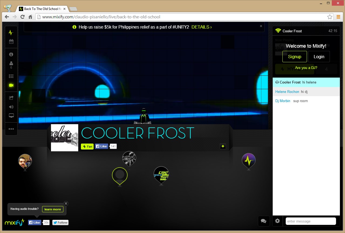Expand DJ info with the green plus button
The width and height of the screenshot is (345, 233).
[223, 146]
